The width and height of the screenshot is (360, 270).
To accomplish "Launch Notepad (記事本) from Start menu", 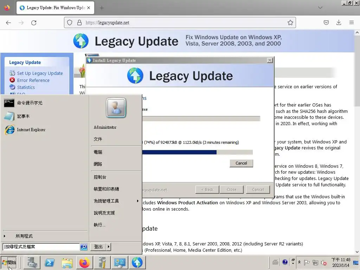I will pyautogui.click(x=45, y=116).
